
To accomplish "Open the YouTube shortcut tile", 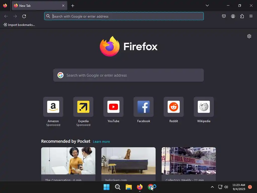I will tap(113, 107).
